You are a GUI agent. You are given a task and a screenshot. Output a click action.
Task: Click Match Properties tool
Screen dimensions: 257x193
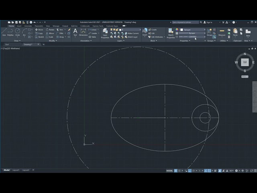point(171,33)
